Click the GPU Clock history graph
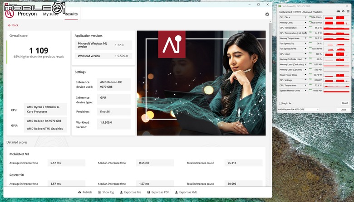This screenshot has height=202, width=354. point(336,17)
